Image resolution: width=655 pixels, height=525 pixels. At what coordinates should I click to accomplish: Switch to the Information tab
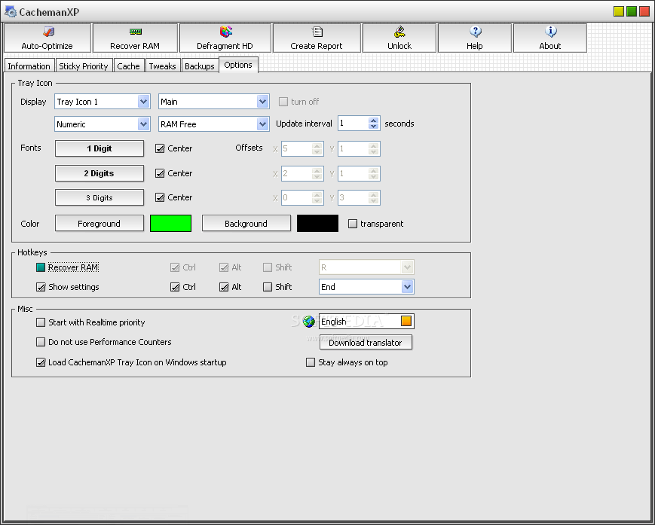(29, 66)
